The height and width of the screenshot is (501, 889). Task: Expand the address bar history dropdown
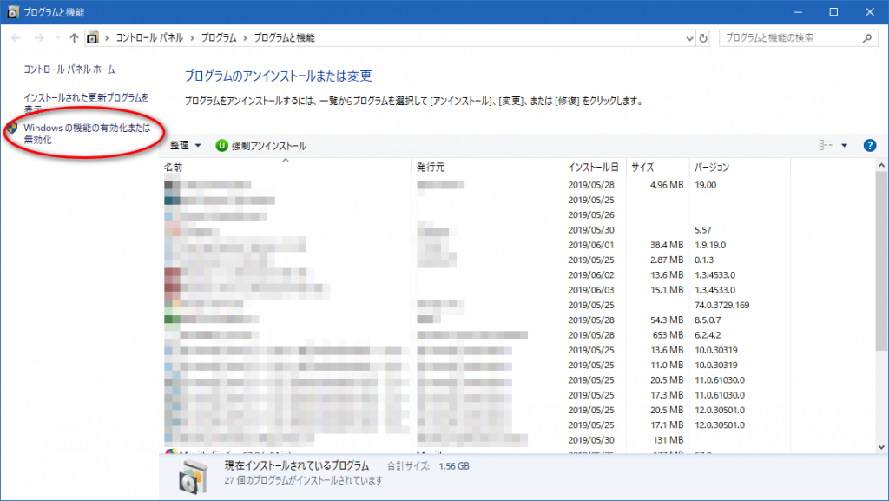tap(688, 38)
